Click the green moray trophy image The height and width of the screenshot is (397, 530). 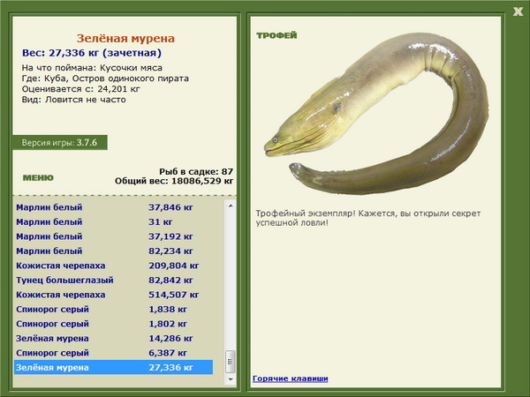coord(376,114)
